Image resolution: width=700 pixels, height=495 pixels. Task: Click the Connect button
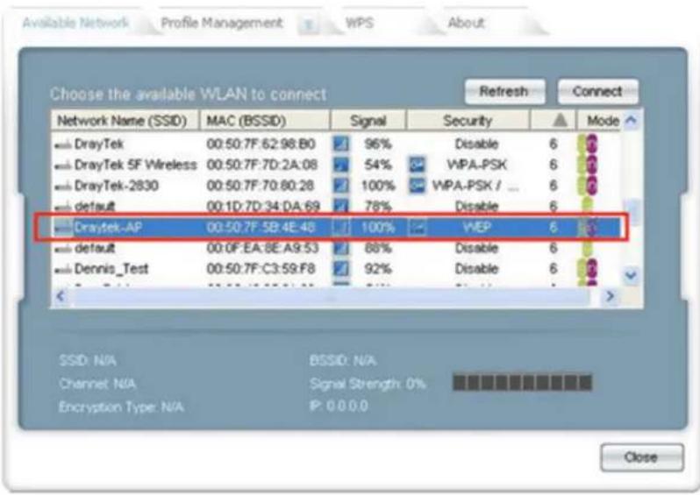597,92
